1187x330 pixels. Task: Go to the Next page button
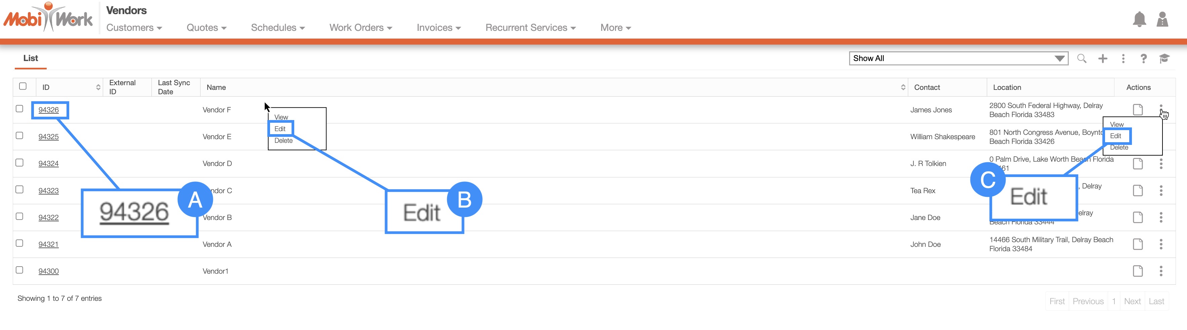coord(1132,301)
